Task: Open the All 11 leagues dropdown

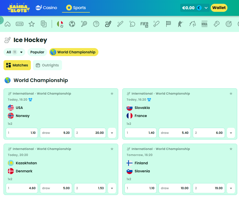Action: click(x=15, y=52)
